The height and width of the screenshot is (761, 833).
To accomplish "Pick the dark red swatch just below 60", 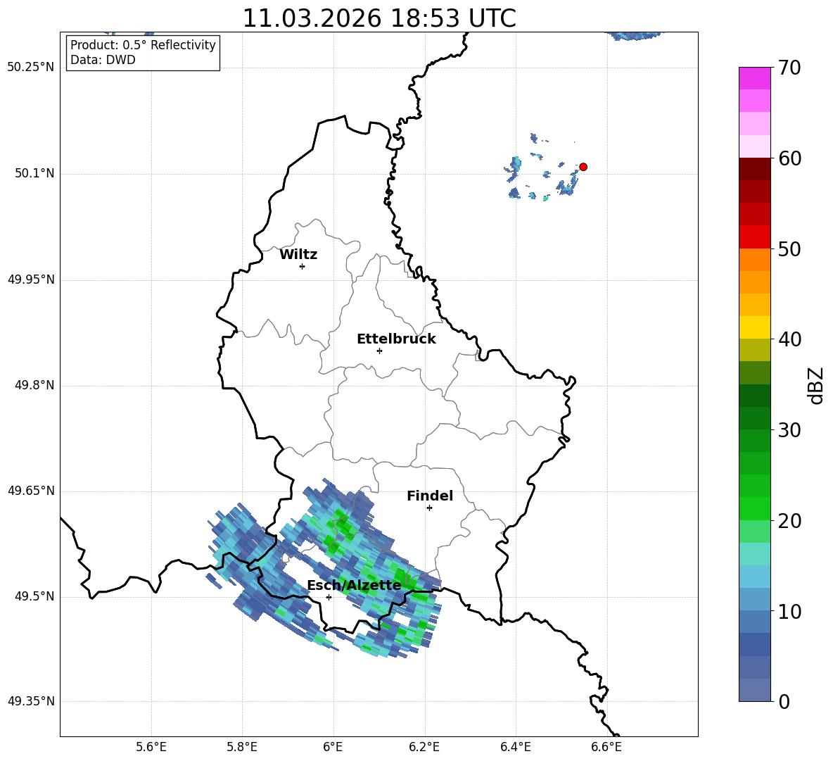I will click(x=754, y=169).
